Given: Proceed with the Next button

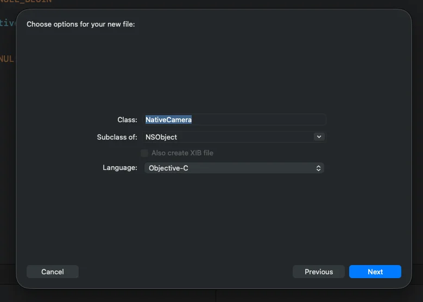Looking at the screenshot, I should pyautogui.click(x=375, y=272).
